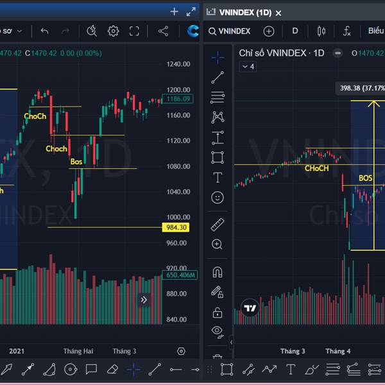Select the brush tool at bottom

[x=312, y=370]
